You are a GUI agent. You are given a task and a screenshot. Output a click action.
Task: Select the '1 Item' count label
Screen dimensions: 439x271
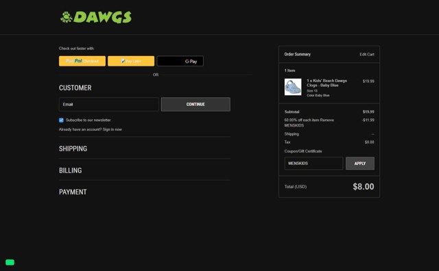point(289,70)
